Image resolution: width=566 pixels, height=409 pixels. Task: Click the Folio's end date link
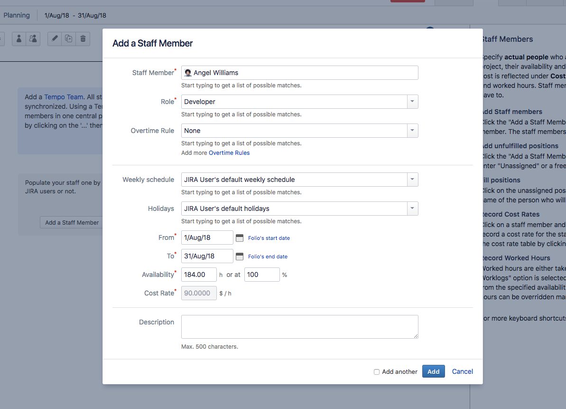point(268,257)
